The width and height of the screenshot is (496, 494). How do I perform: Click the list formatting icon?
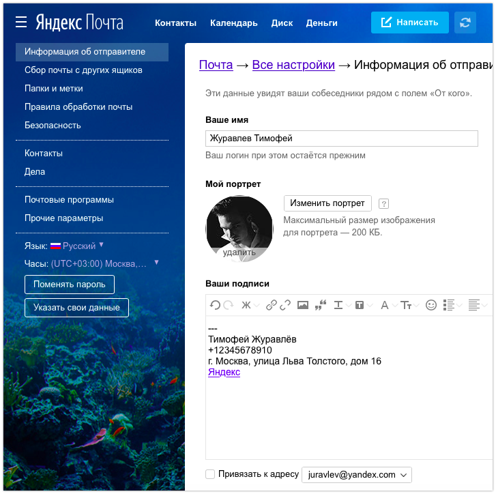[x=448, y=305]
